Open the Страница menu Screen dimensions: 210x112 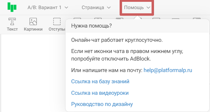click(96, 8)
